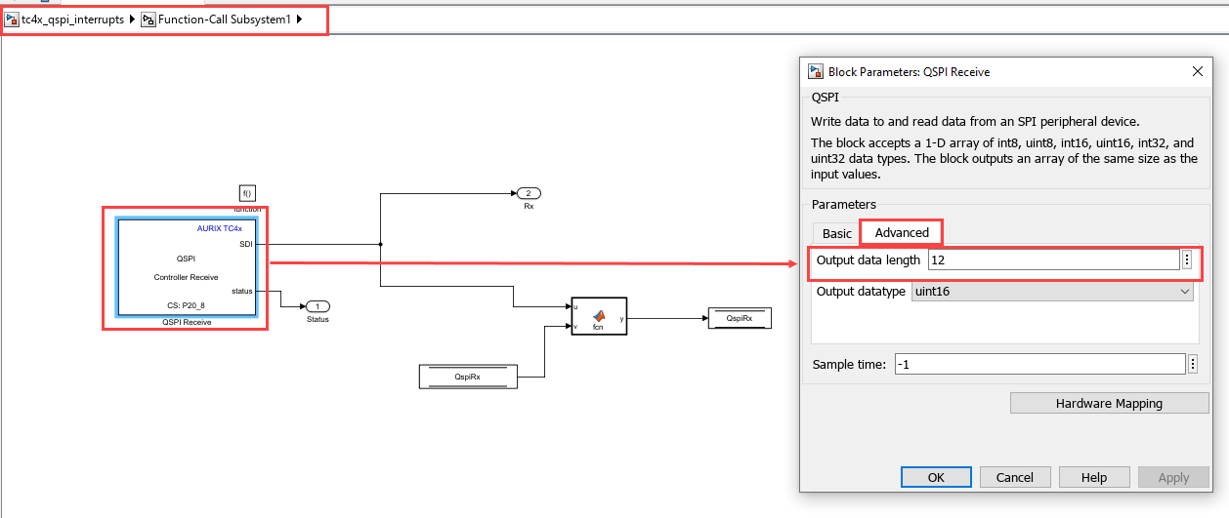Expand the arrow after Function-Call Subsystem1 breadcrumb

coord(299,20)
